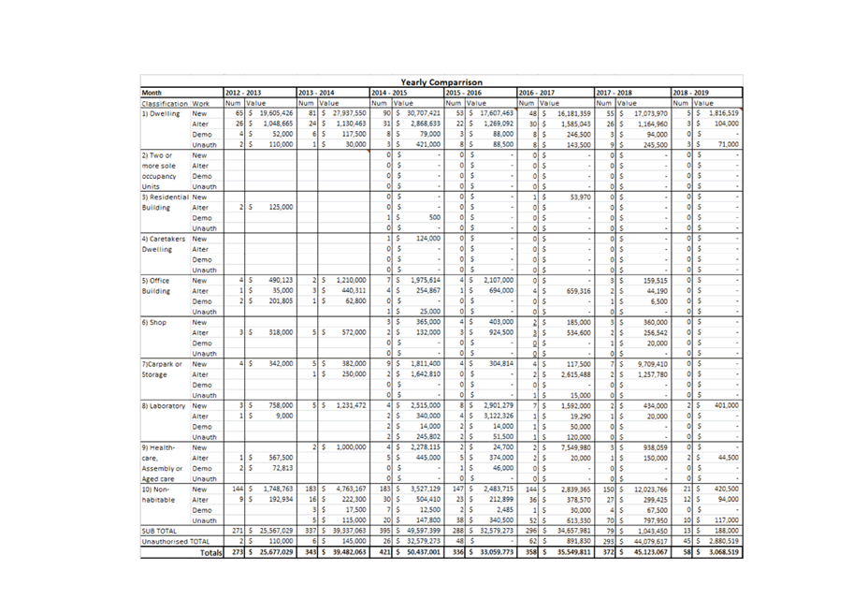Click the 318,000 shop alter value
This screenshot has height=614, width=868.
281,332
